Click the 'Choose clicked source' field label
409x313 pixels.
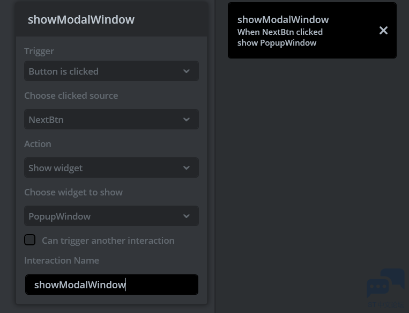tap(71, 96)
